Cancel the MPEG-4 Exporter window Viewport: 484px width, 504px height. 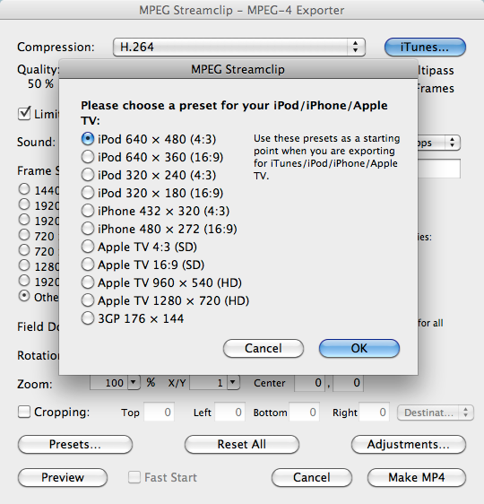point(312,477)
